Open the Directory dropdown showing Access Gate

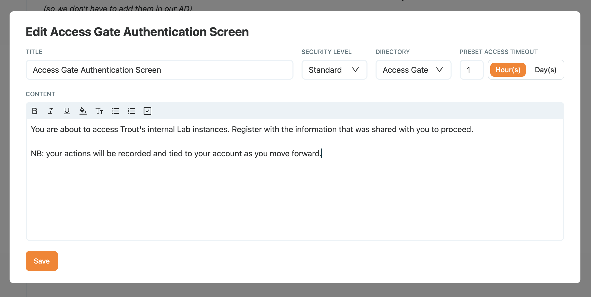[413, 70]
